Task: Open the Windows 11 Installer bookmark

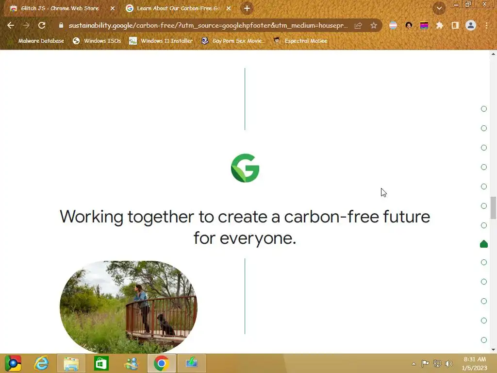Action: click(161, 41)
